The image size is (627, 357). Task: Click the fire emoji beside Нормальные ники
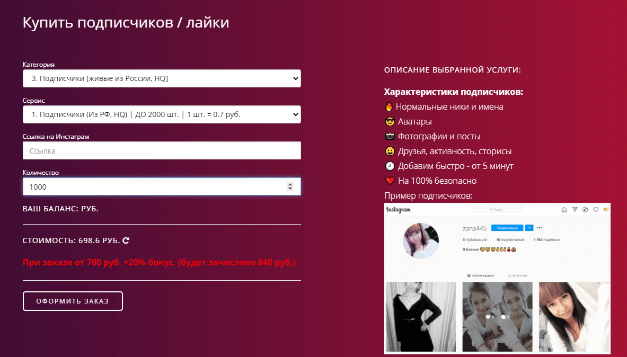388,107
